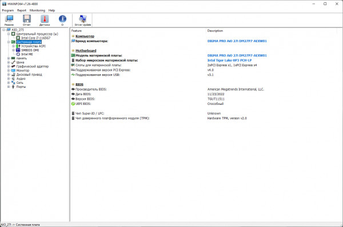Open the Report menu
Screen dimensions: 343x227
[22, 10]
